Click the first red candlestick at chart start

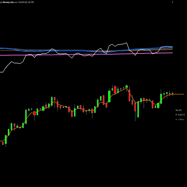(x=3, y=143)
